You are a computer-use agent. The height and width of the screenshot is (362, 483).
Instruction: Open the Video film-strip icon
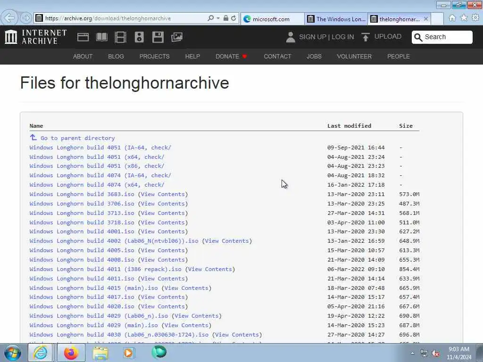120,37
